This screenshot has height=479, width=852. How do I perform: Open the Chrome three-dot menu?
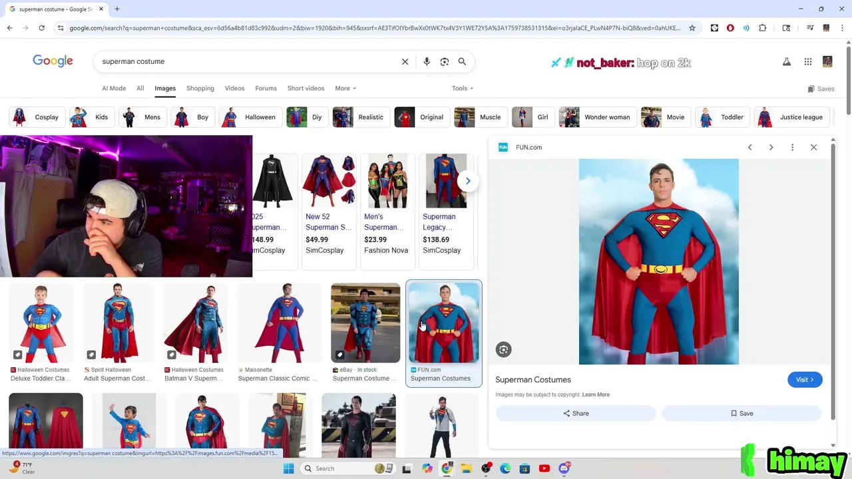click(842, 28)
